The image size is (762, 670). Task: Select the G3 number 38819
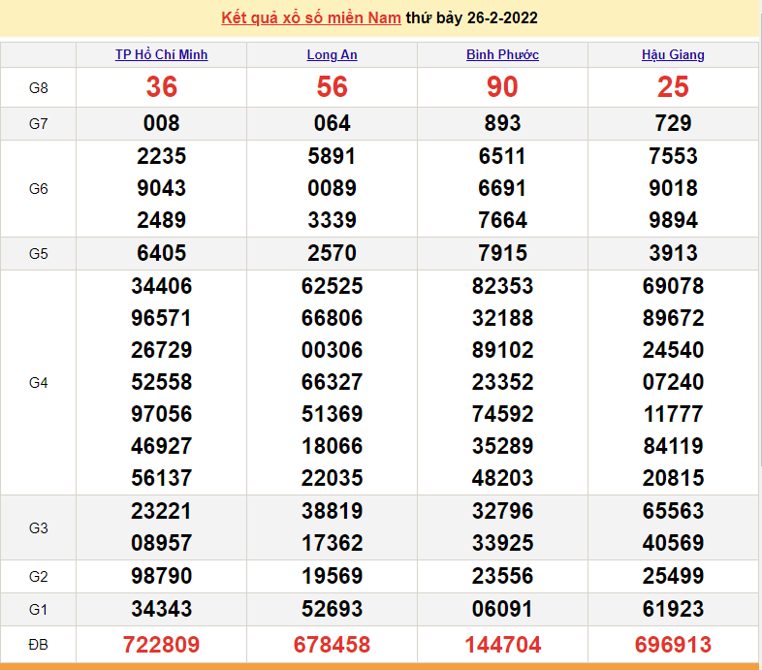click(332, 511)
